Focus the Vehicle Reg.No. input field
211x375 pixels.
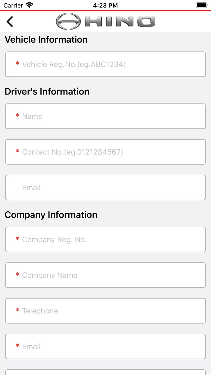point(105,64)
